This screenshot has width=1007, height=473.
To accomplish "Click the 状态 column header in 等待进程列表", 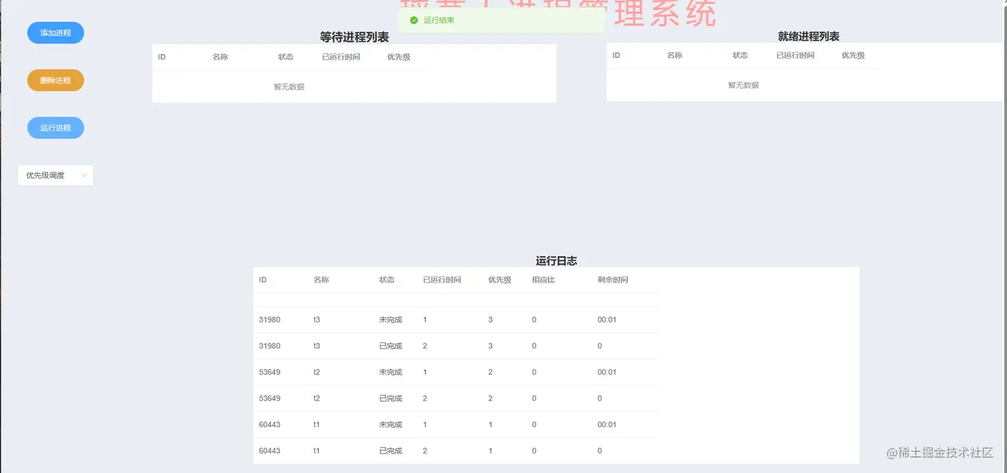I will [286, 57].
